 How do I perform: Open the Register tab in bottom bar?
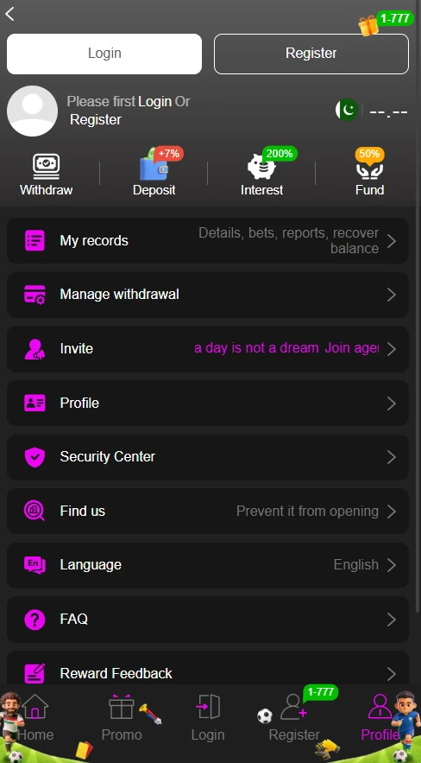294,718
